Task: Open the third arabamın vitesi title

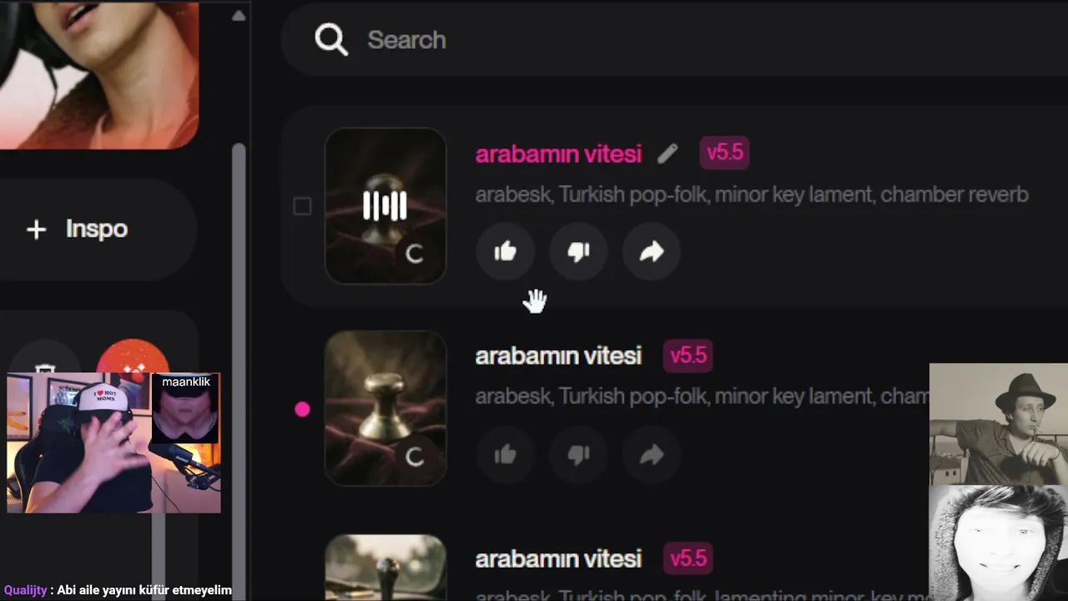Action: tap(558, 558)
